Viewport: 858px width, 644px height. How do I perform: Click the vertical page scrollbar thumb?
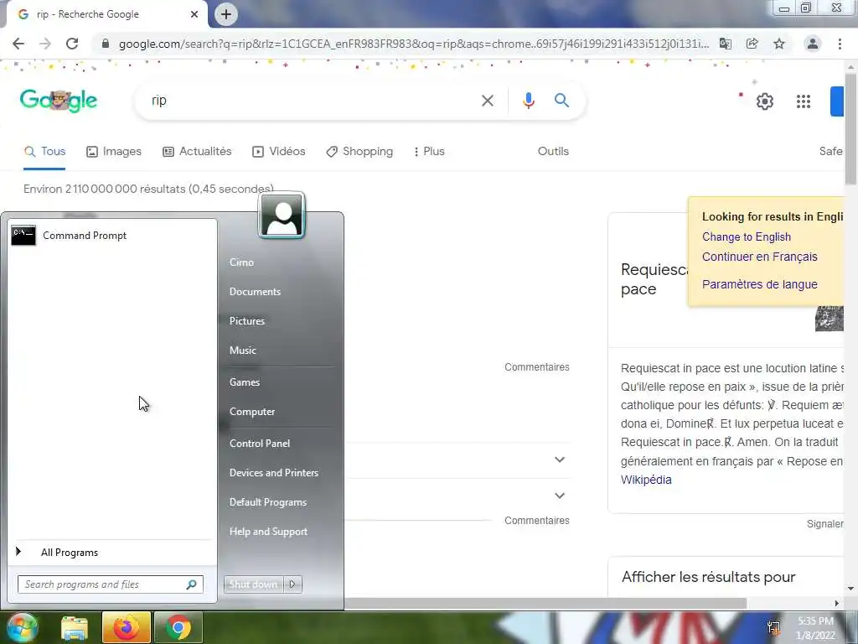click(x=850, y=128)
